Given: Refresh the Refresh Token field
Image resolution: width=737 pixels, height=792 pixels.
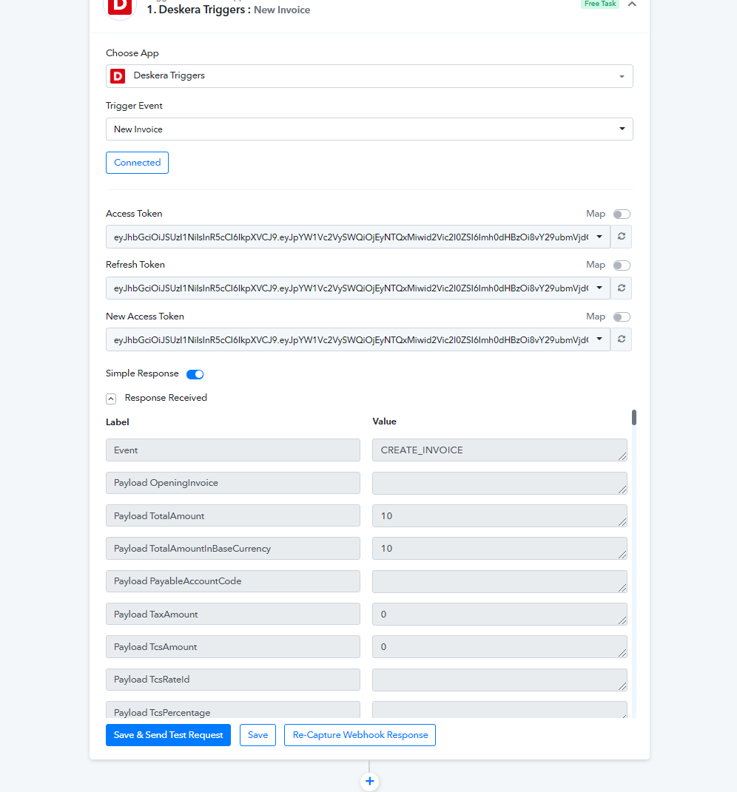Looking at the screenshot, I should coord(622,288).
